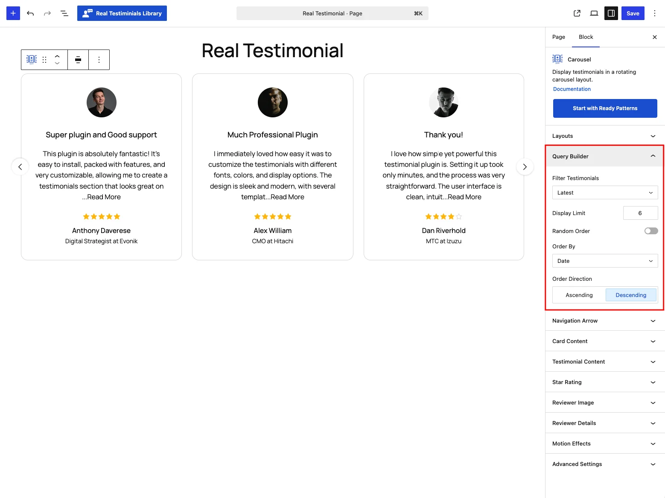Click the Carousel icon in sidebar header
Screen dimensions: 665x498
pos(557,59)
